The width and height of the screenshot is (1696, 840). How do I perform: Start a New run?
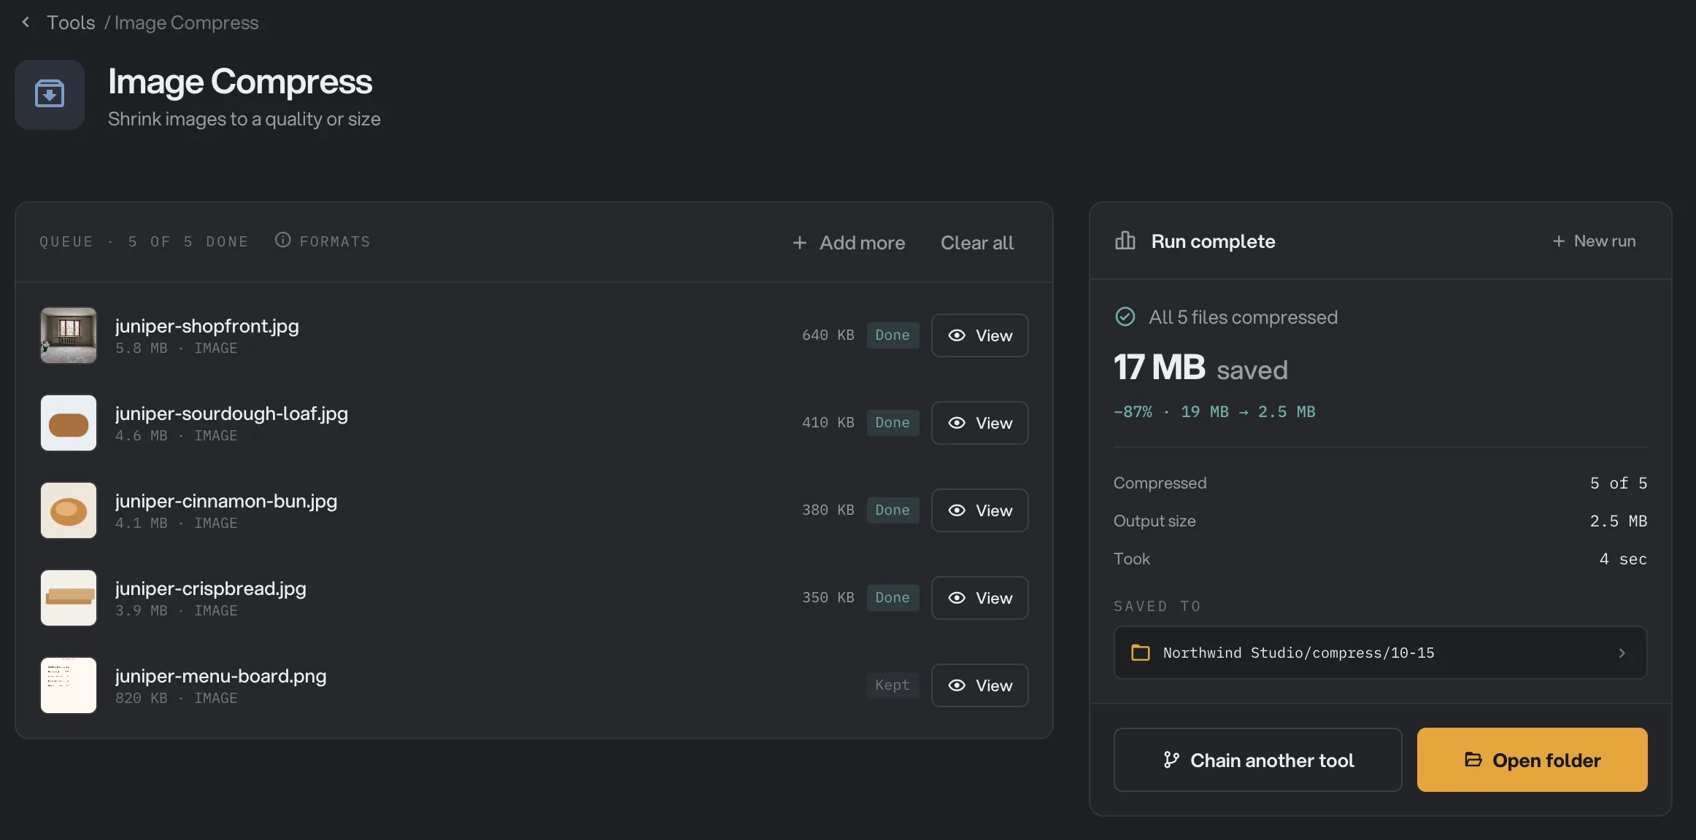(1594, 241)
